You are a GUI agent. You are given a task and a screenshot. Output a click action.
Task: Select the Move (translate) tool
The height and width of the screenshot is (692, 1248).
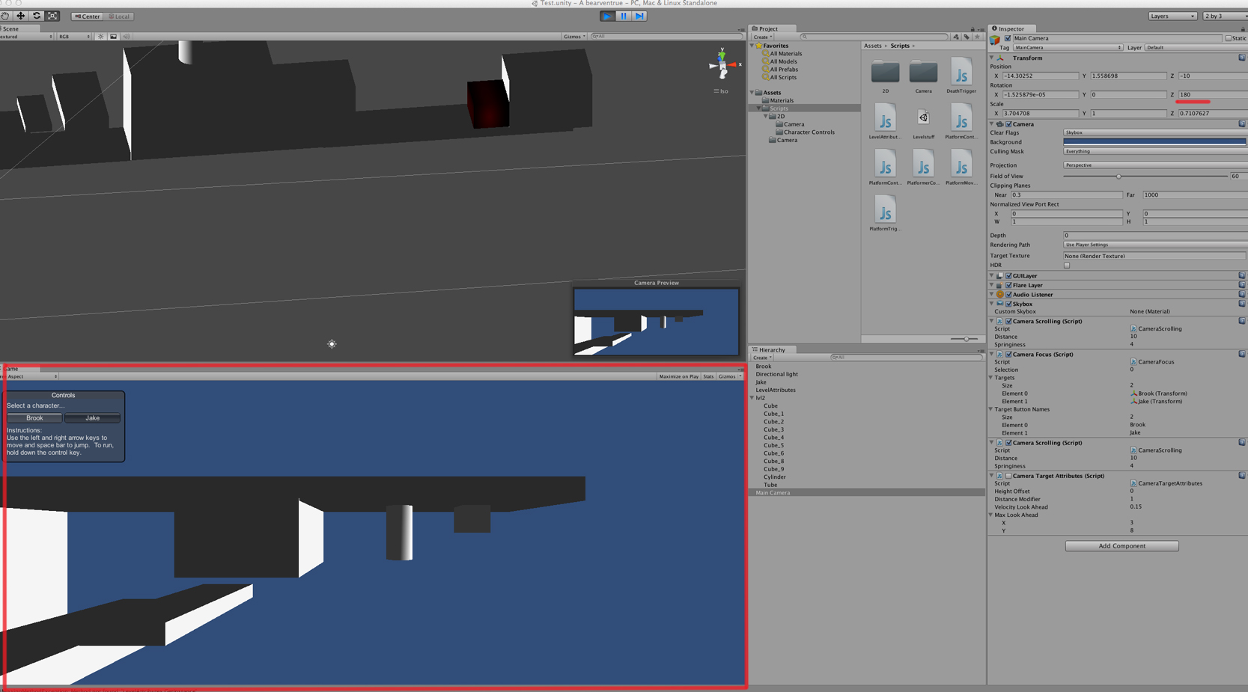point(20,16)
